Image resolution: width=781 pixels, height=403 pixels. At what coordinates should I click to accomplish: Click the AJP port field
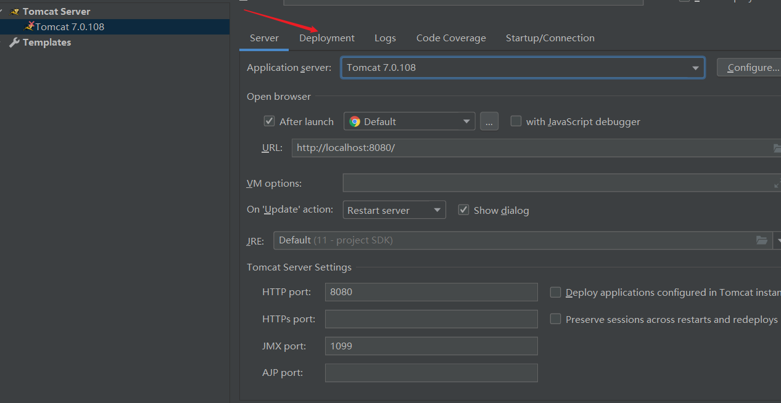[431, 373]
